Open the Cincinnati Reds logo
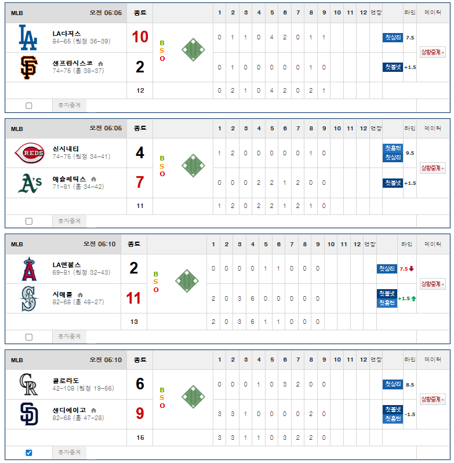The height and width of the screenshot is (463, 454). (x=30, y=153)
